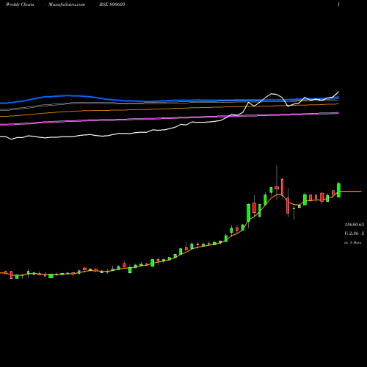Click the BSE stock code label
The width and height of the screenshot is (367, 367).
point(112,4)
